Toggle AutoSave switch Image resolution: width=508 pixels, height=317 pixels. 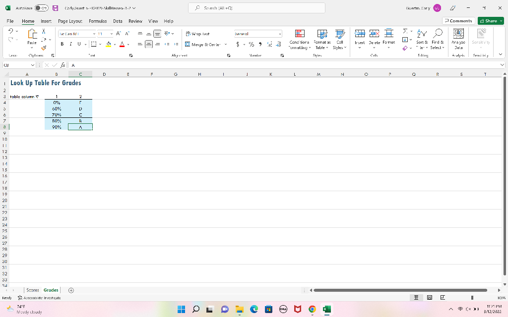(42, 8)
